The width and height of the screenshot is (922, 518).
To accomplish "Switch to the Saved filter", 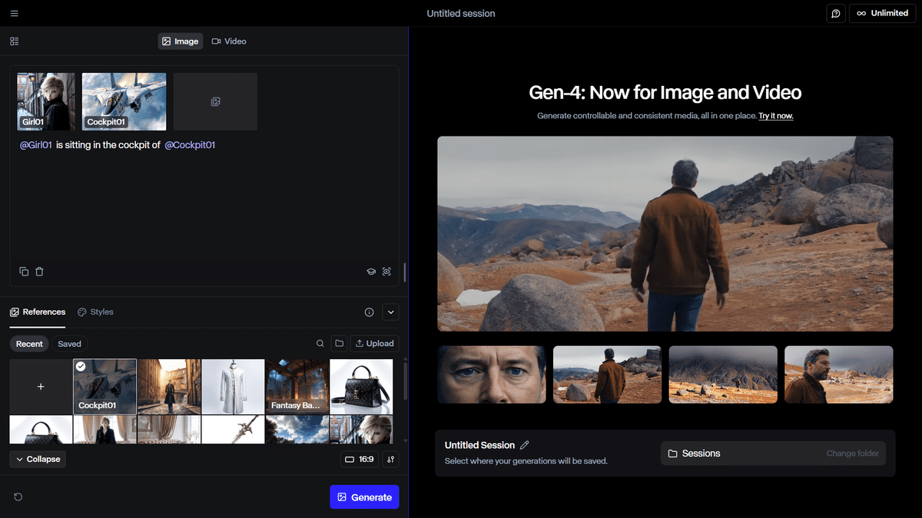I will (70, 344).
